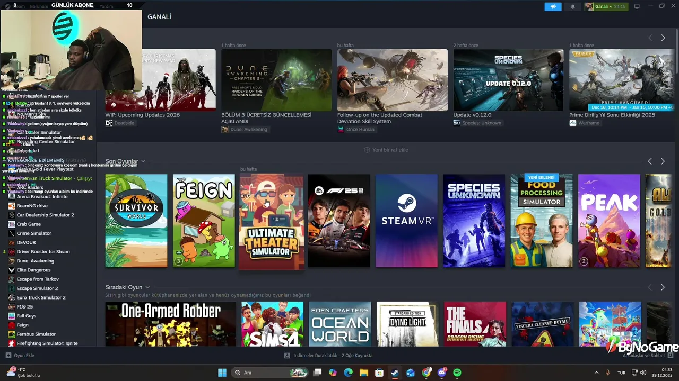679x381 pixels.
Task: Click Euro Truck Simulator 2 icon in sidebar
Action: tap(11, 297)
